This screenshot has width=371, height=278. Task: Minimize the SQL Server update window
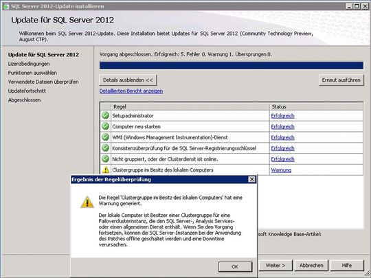click(349, 6)
